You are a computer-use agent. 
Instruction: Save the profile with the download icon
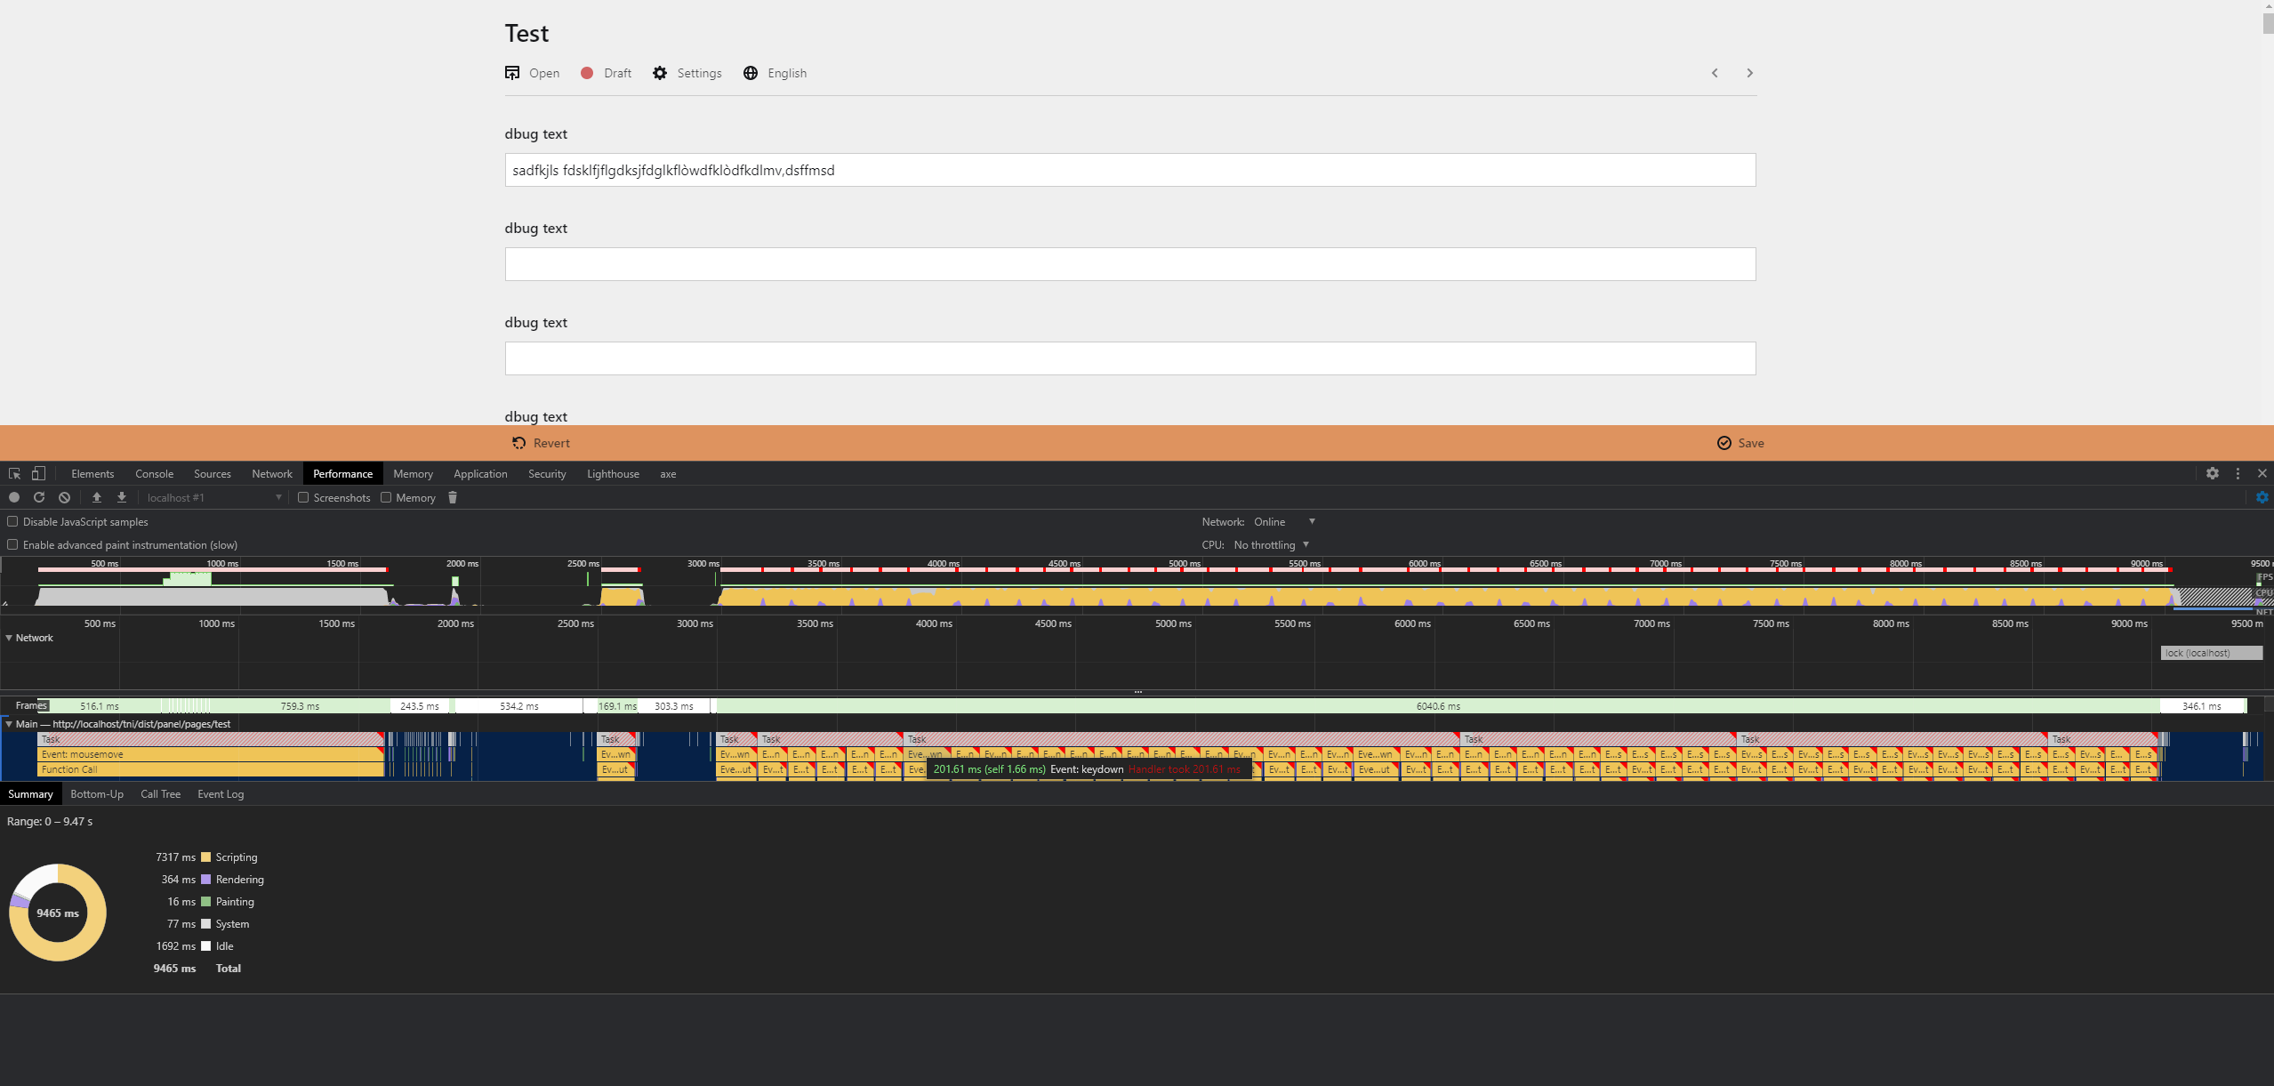[x=121, y=497]
